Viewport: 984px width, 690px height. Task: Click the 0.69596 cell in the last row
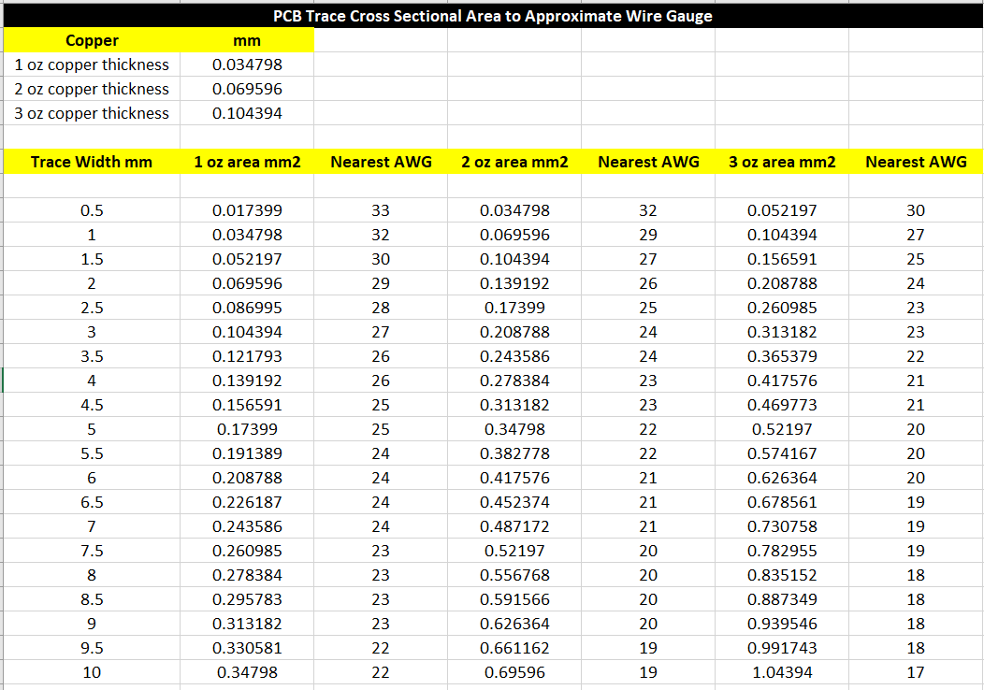click(514, 672)
